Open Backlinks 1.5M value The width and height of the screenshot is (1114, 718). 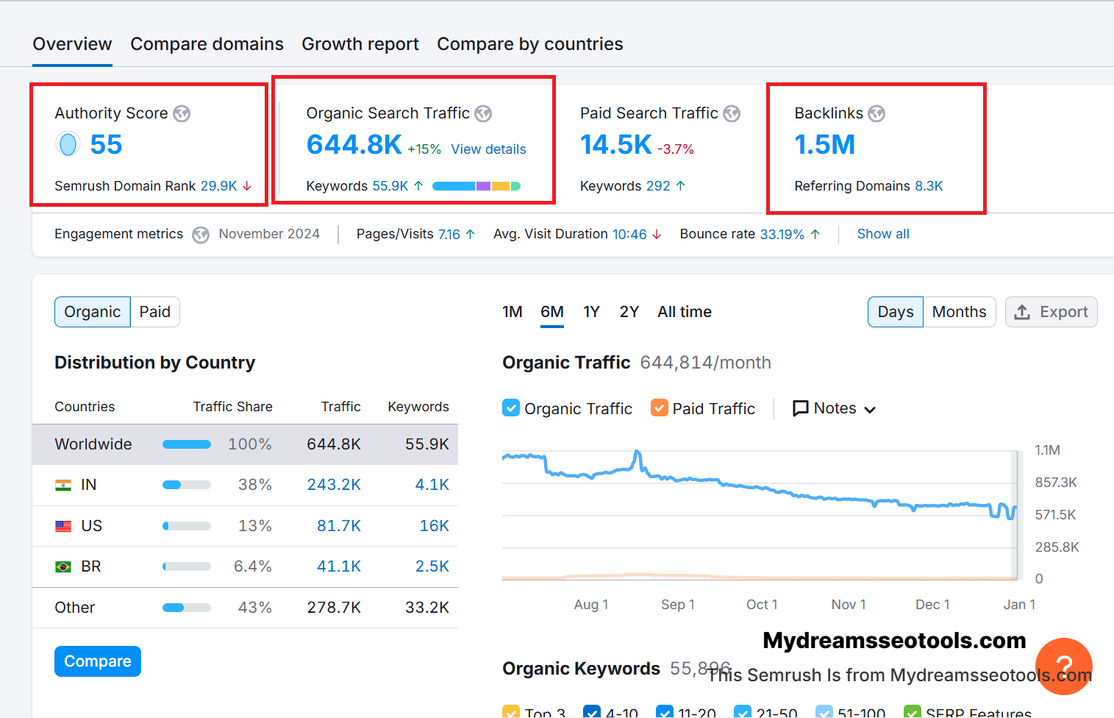click(825, 145)
